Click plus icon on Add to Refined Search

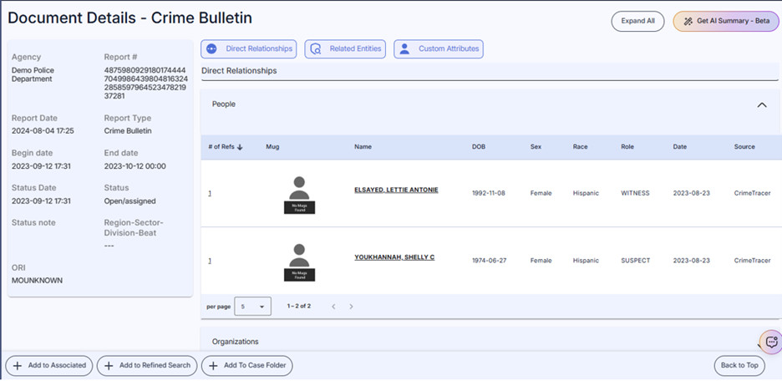[109, 365]
